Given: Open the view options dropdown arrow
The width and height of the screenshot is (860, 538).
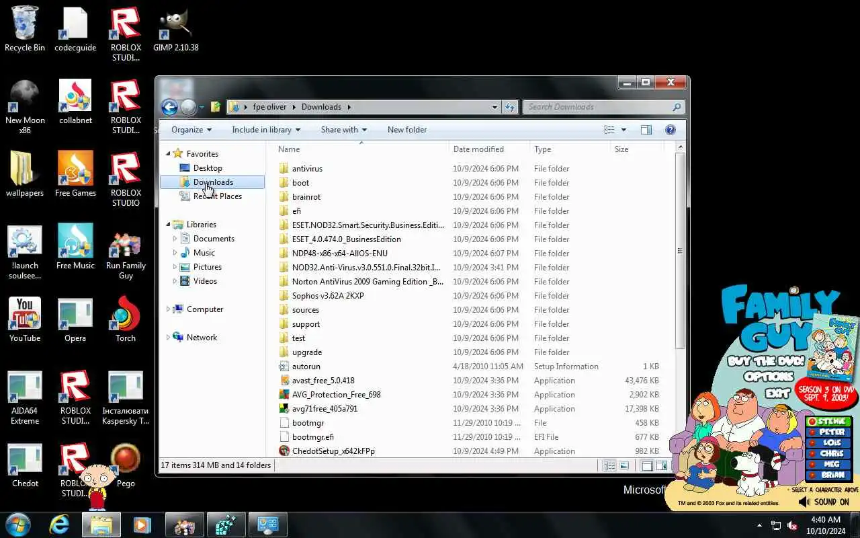Looking at the screenshot, I should [623, 130].
